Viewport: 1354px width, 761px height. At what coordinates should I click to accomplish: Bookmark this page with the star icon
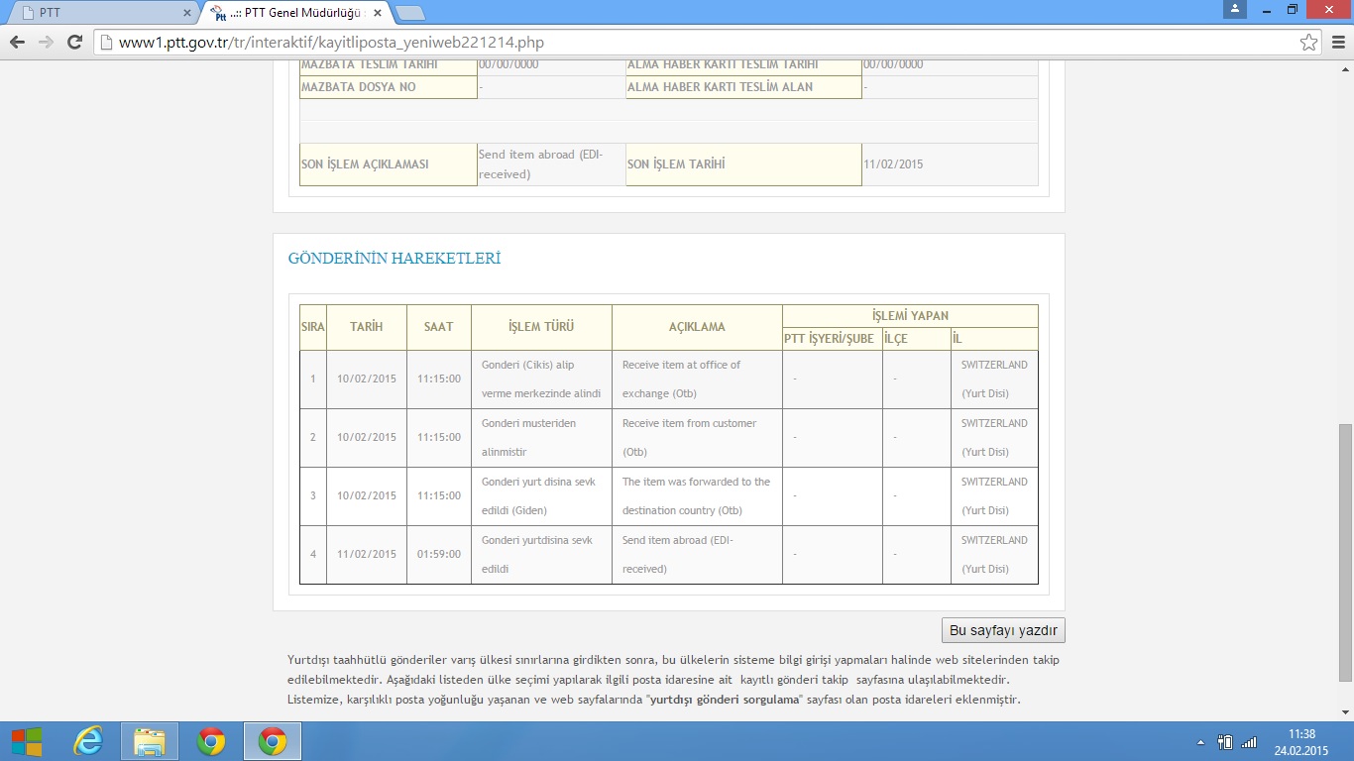pyautogui.click(x=1308, y=43)
